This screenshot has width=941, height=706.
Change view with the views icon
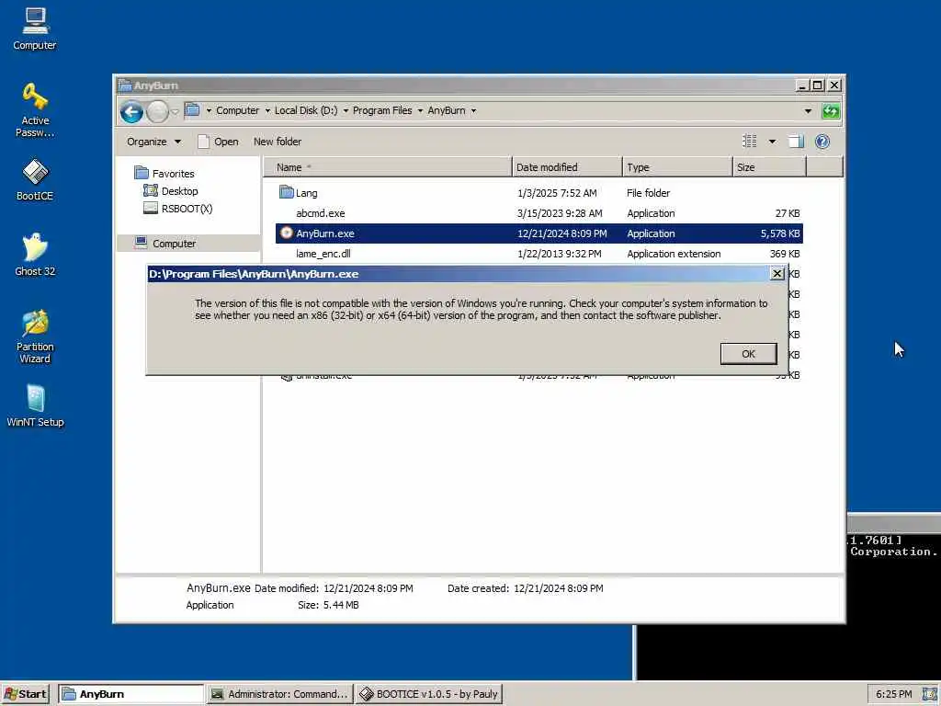[x=750, y=142]
